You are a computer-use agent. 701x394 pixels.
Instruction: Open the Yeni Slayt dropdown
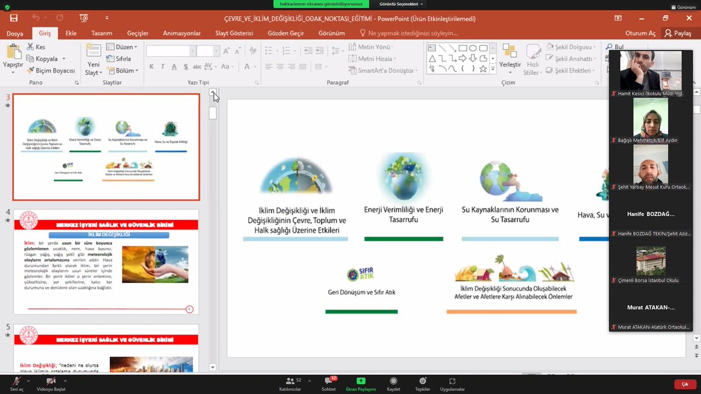(93, 69)
